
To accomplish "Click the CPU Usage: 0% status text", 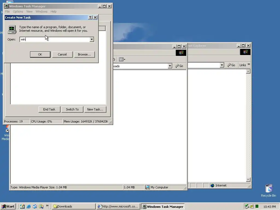I will point(42,121).
